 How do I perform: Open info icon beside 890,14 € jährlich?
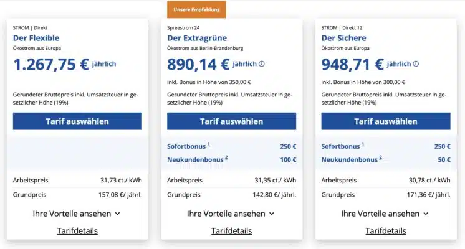click(x=262, y=64)
